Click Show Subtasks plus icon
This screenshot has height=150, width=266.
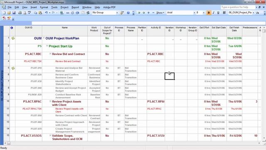tap(148, 13)
